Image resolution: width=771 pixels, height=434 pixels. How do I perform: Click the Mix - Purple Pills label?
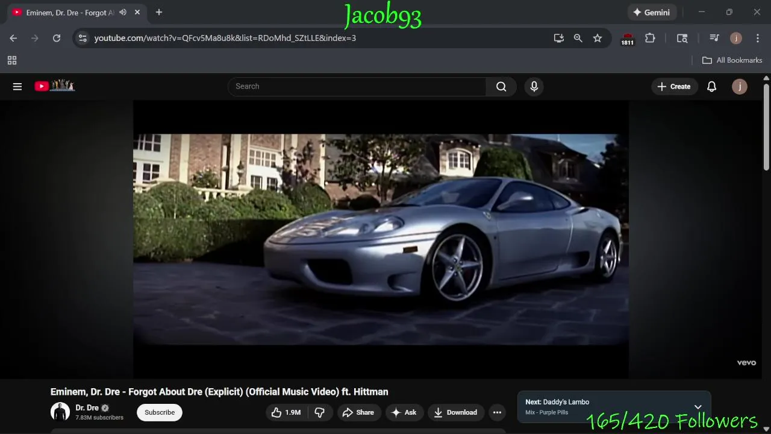[546, 413]
